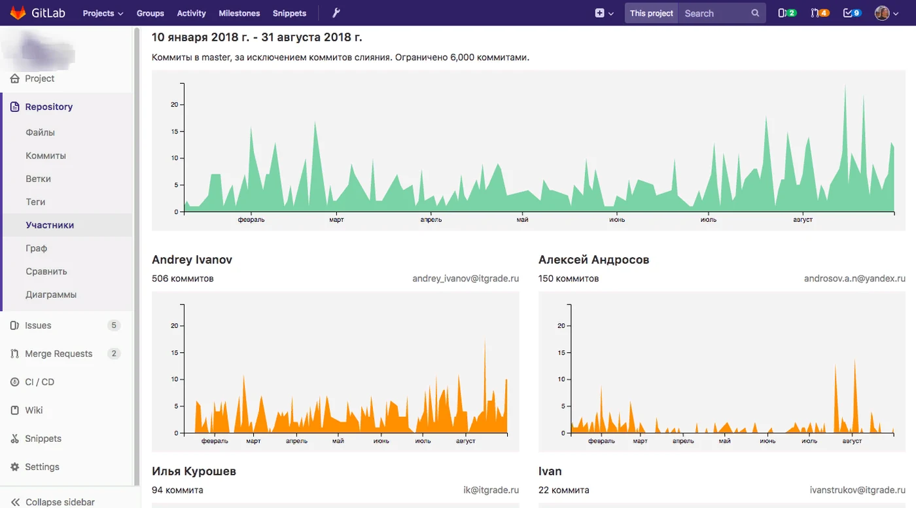Screen dimensions: 916x508
Task: Click the sidebar vertical scrollbar
Action: (137, 255)
